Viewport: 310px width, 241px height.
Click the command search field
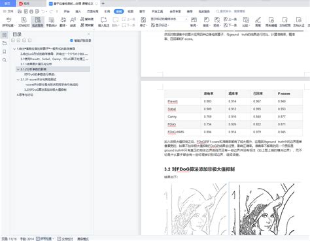click(x=231, y=11)
